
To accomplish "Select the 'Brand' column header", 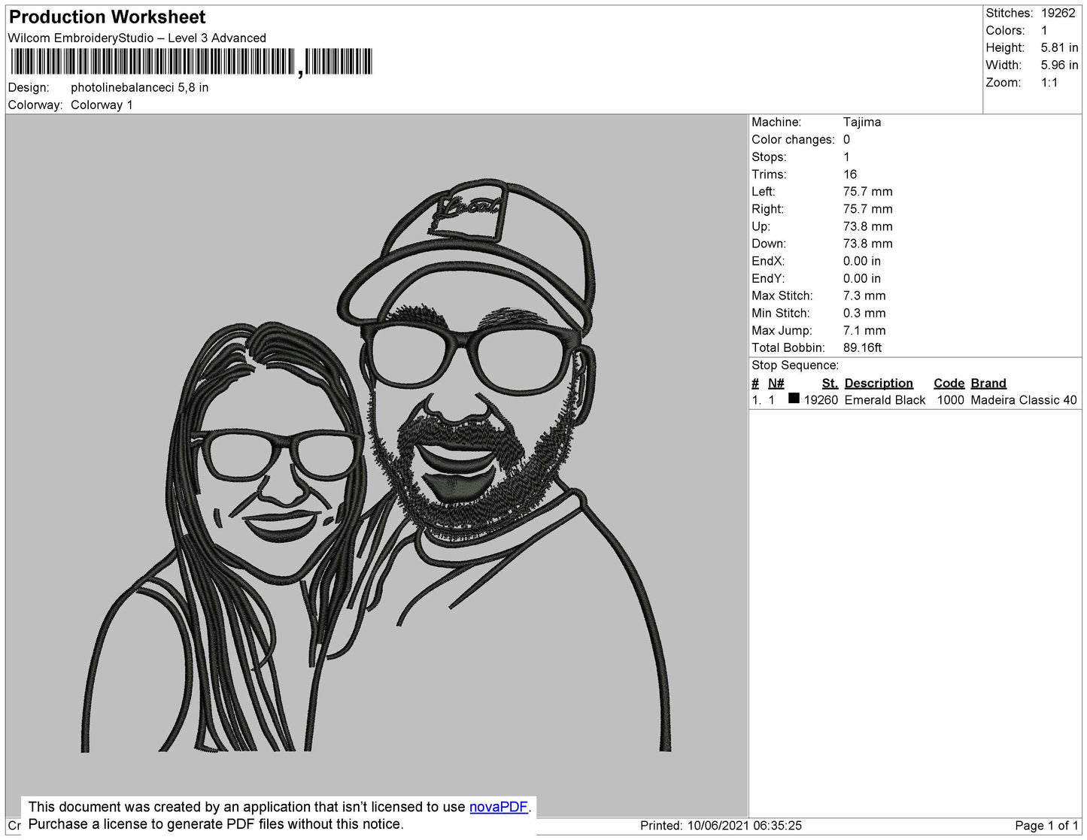I will point(988,384).
